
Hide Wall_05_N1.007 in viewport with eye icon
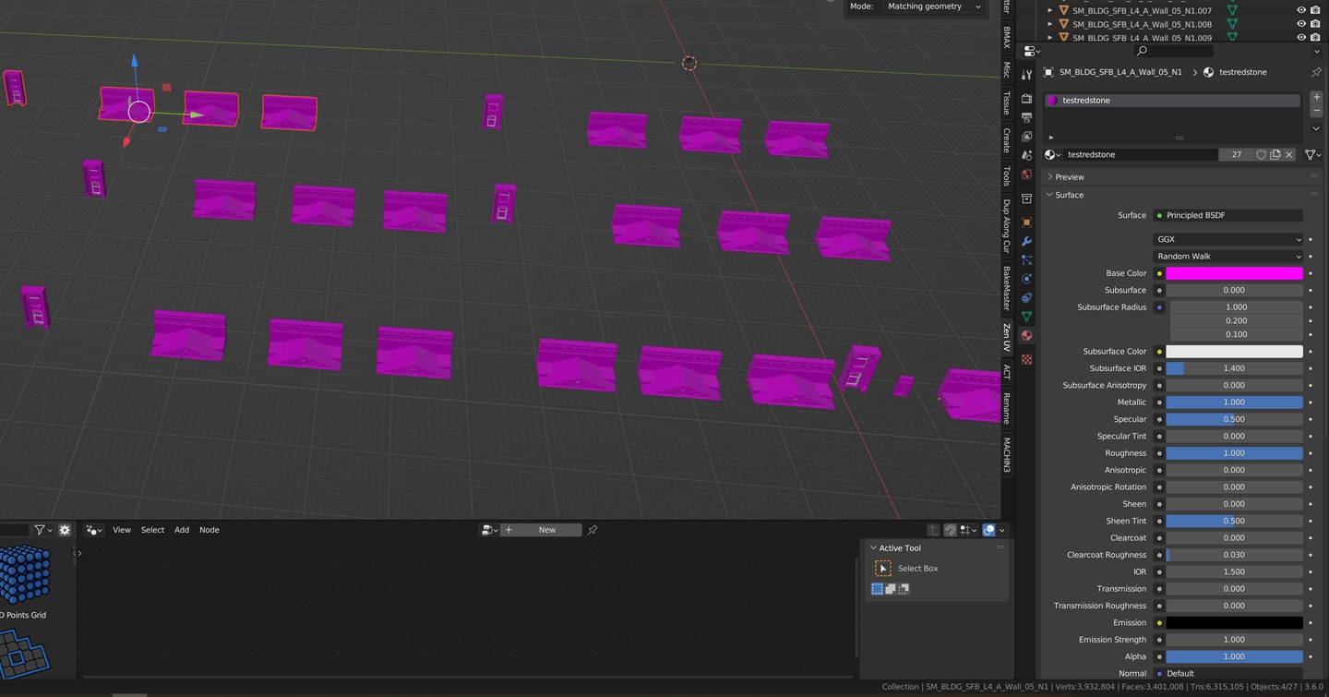click(1301, 11)
